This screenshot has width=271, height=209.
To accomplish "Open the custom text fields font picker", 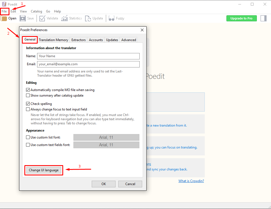I will pos(106,145).
